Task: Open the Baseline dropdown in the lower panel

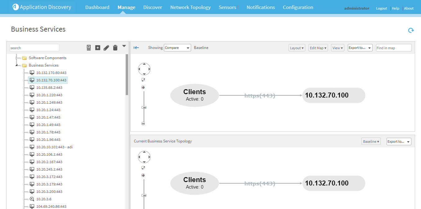Action: point(371,142)
